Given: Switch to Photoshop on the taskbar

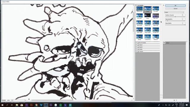Looking at the screenshot, I should click(x=46, y=105).
